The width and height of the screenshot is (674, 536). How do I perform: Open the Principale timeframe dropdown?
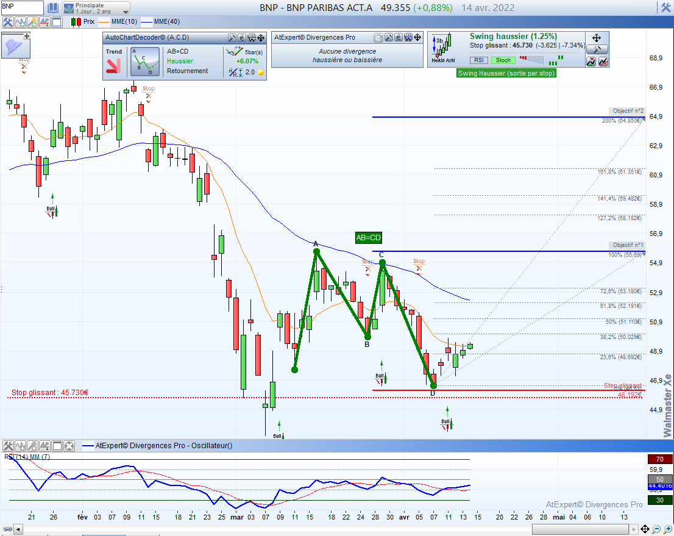(x=96, y=8)
